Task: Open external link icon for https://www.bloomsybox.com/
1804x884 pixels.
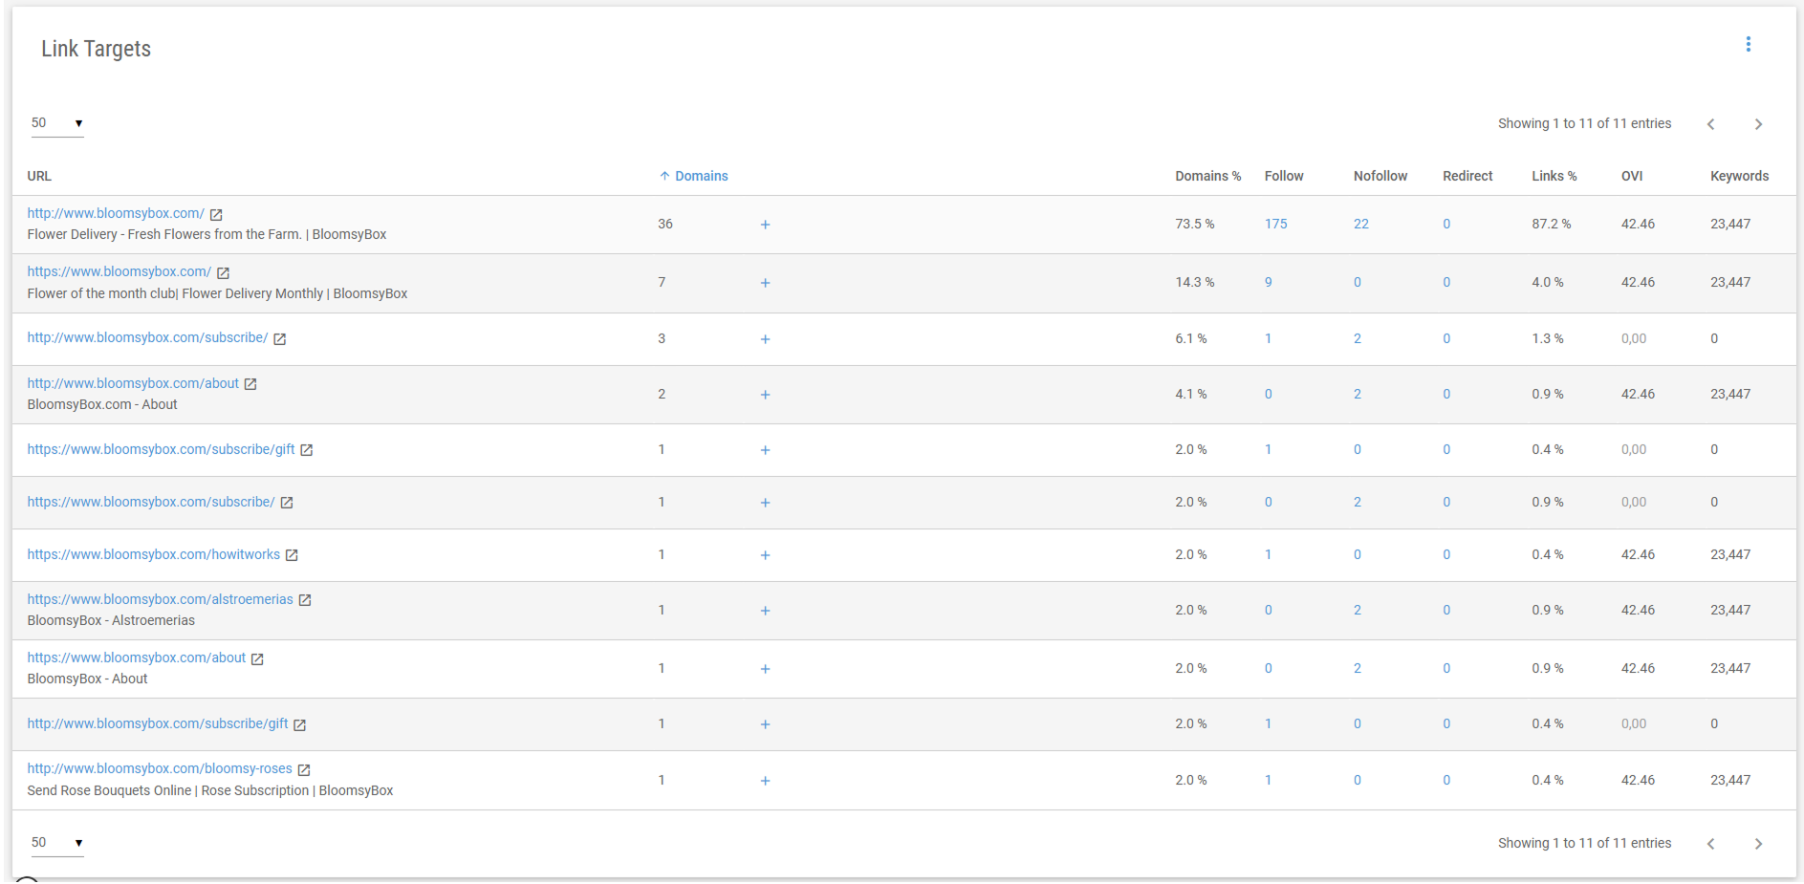Action: pyautogui.click(x=223, y=273)
